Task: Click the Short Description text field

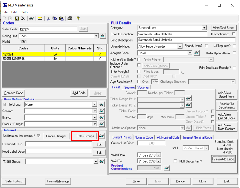Action: coord(172,34)
